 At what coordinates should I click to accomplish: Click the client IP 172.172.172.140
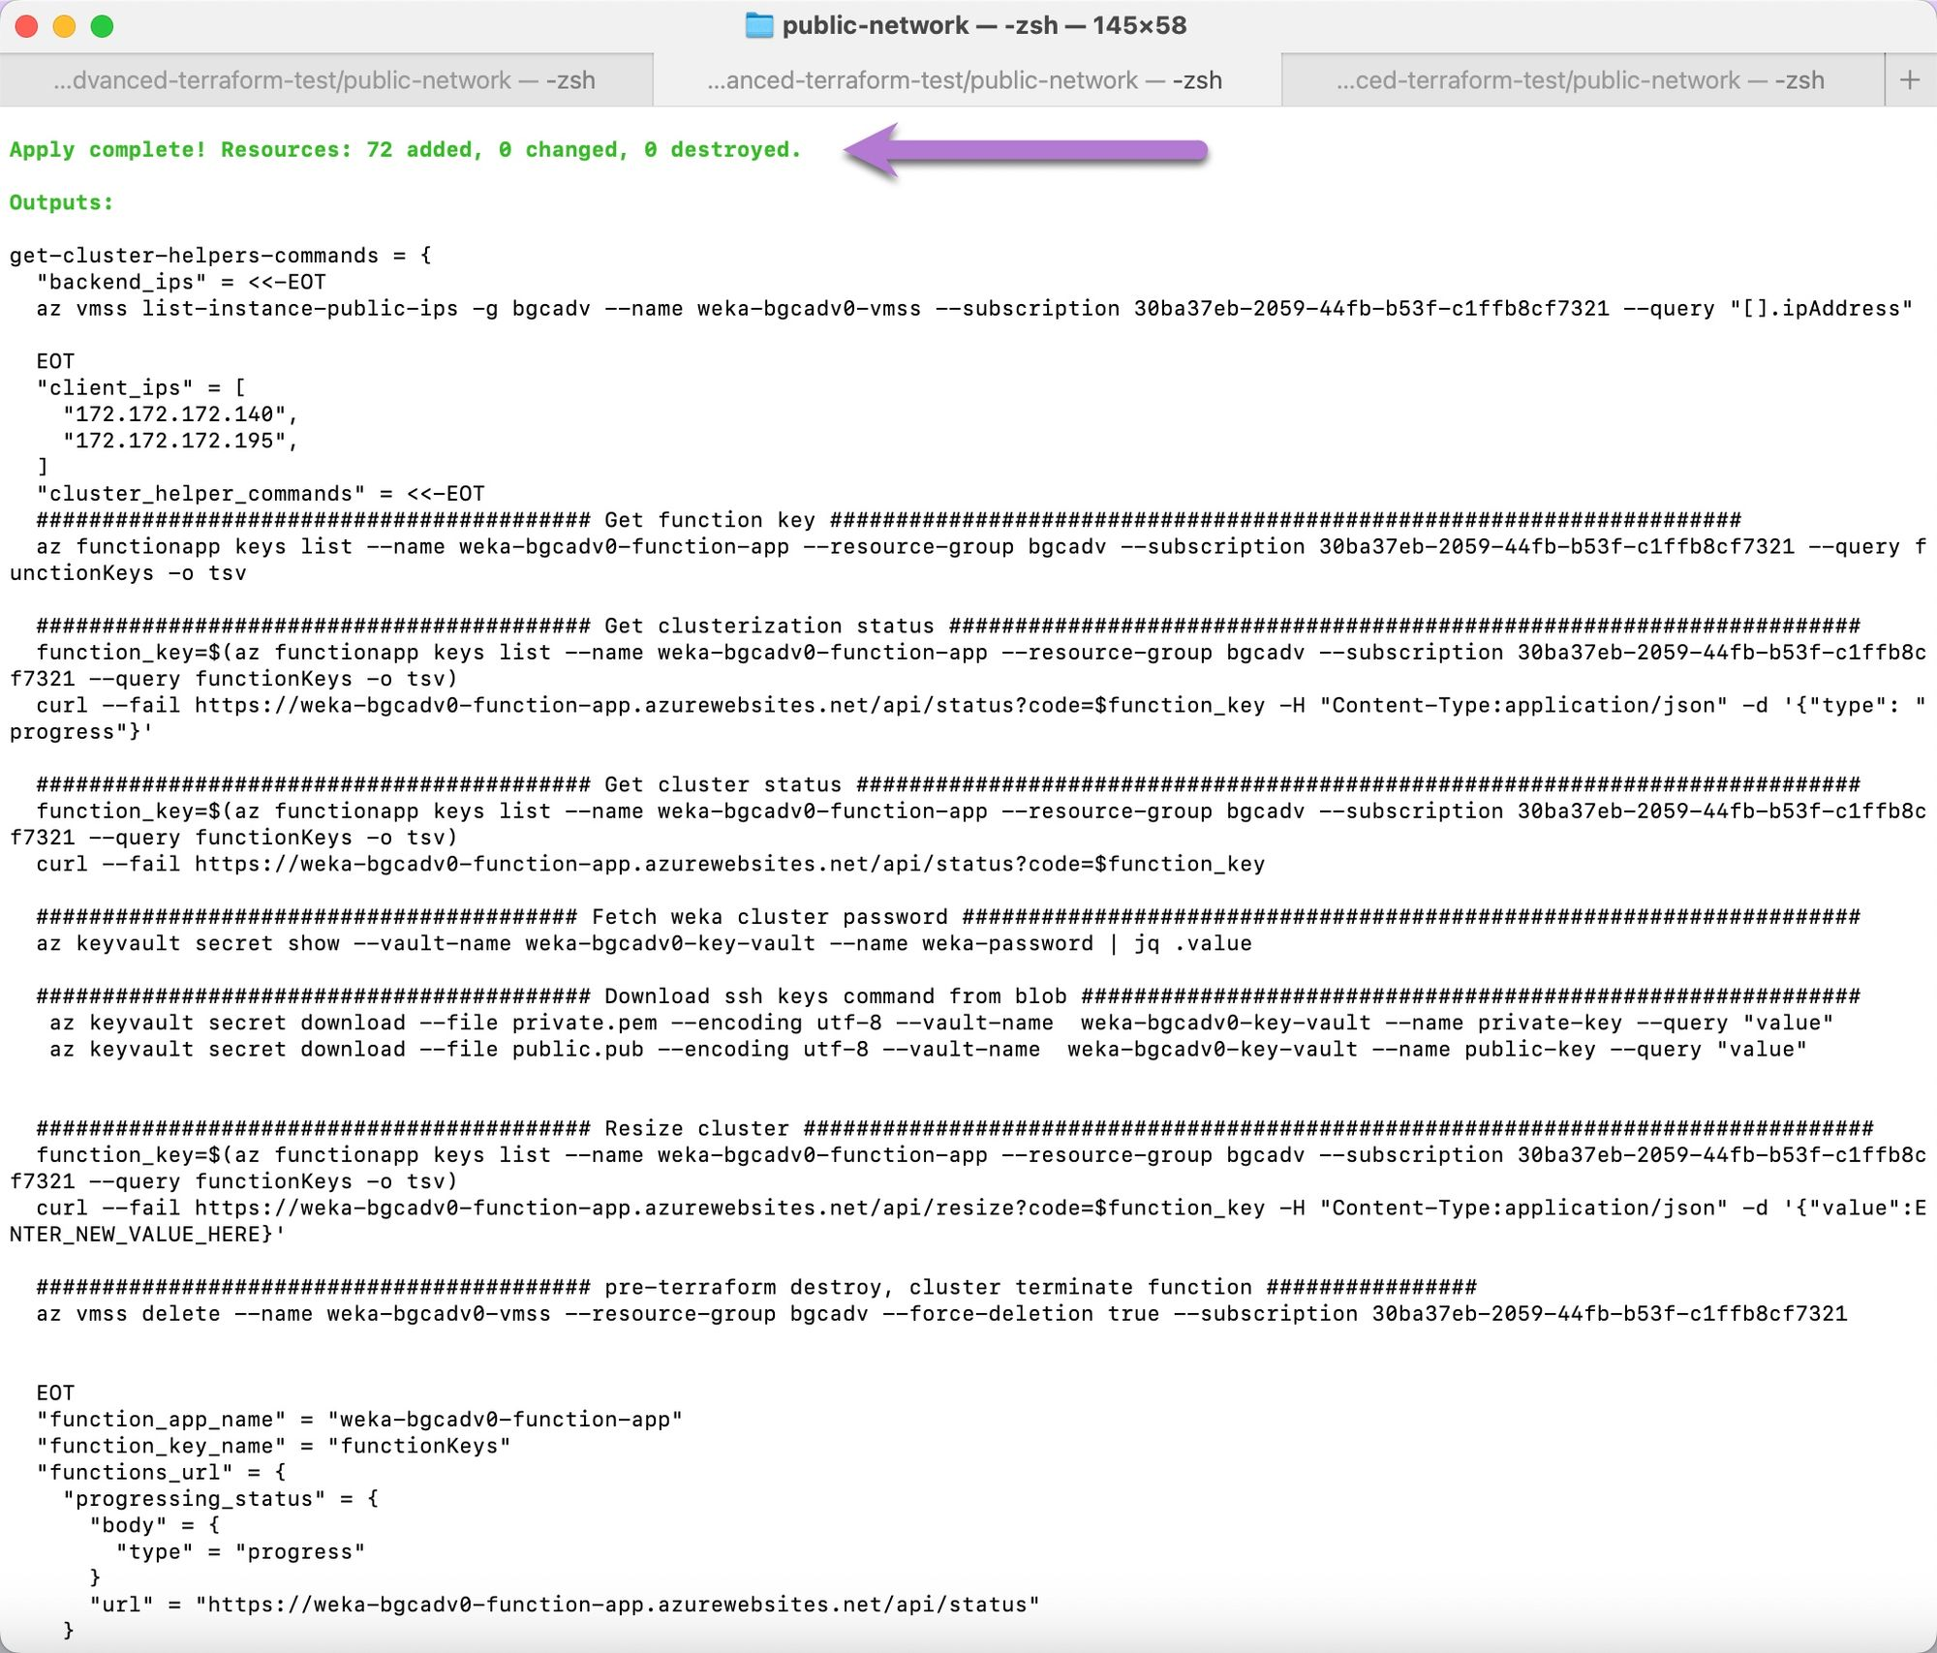tap(175, 414)
